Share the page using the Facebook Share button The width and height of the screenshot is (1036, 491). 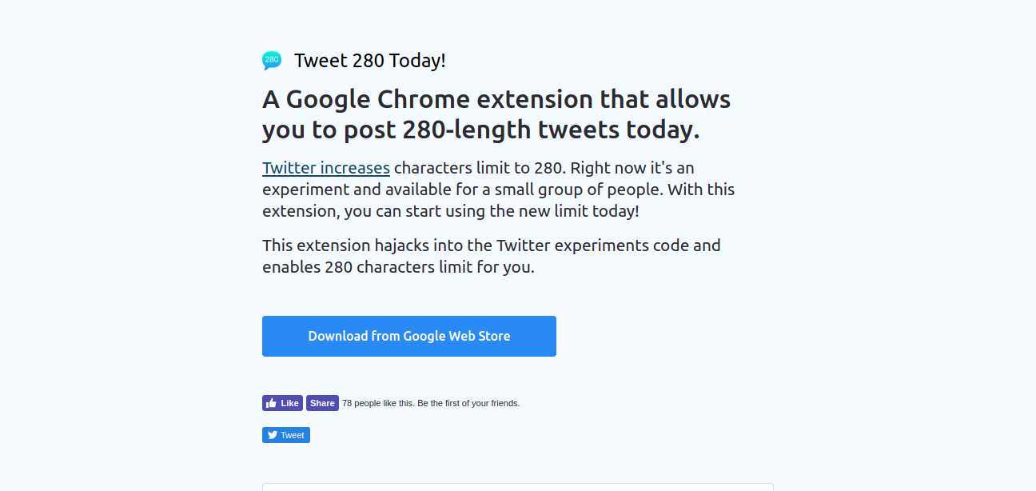[322, 403]
